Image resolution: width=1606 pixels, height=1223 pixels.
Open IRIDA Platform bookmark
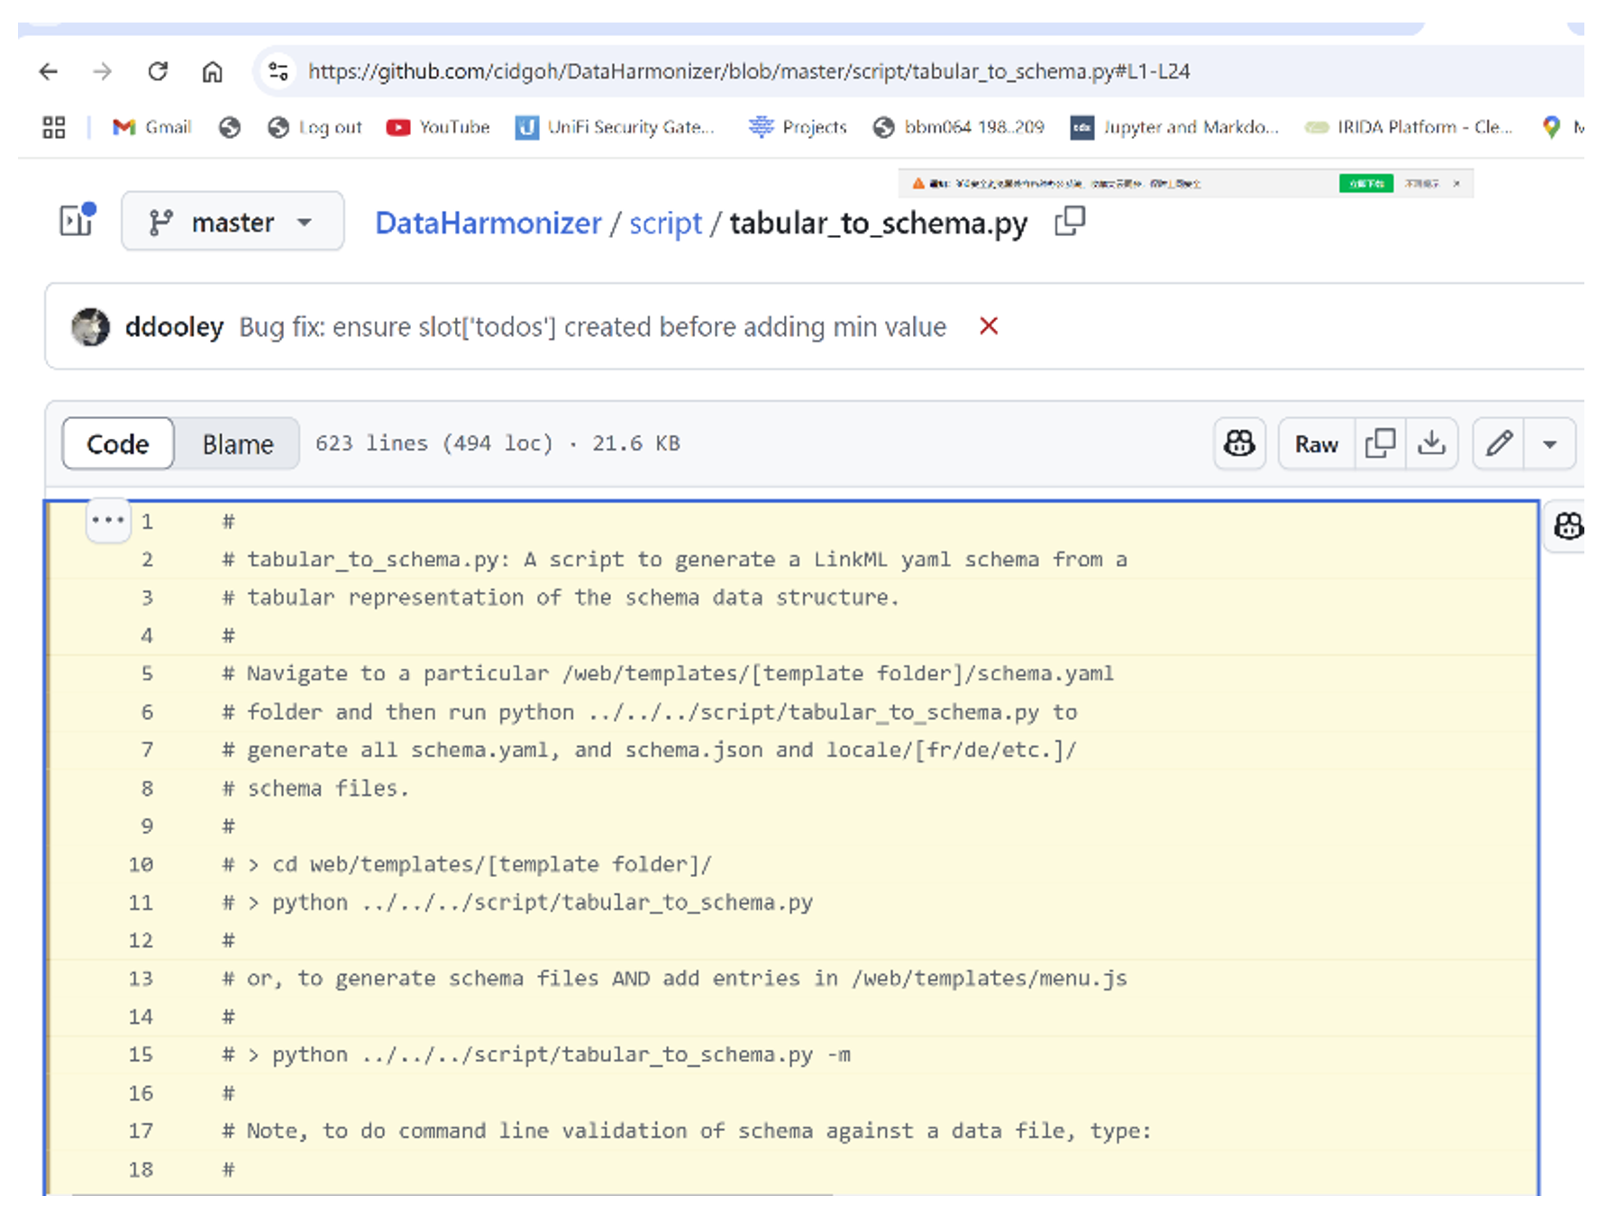1409,127
